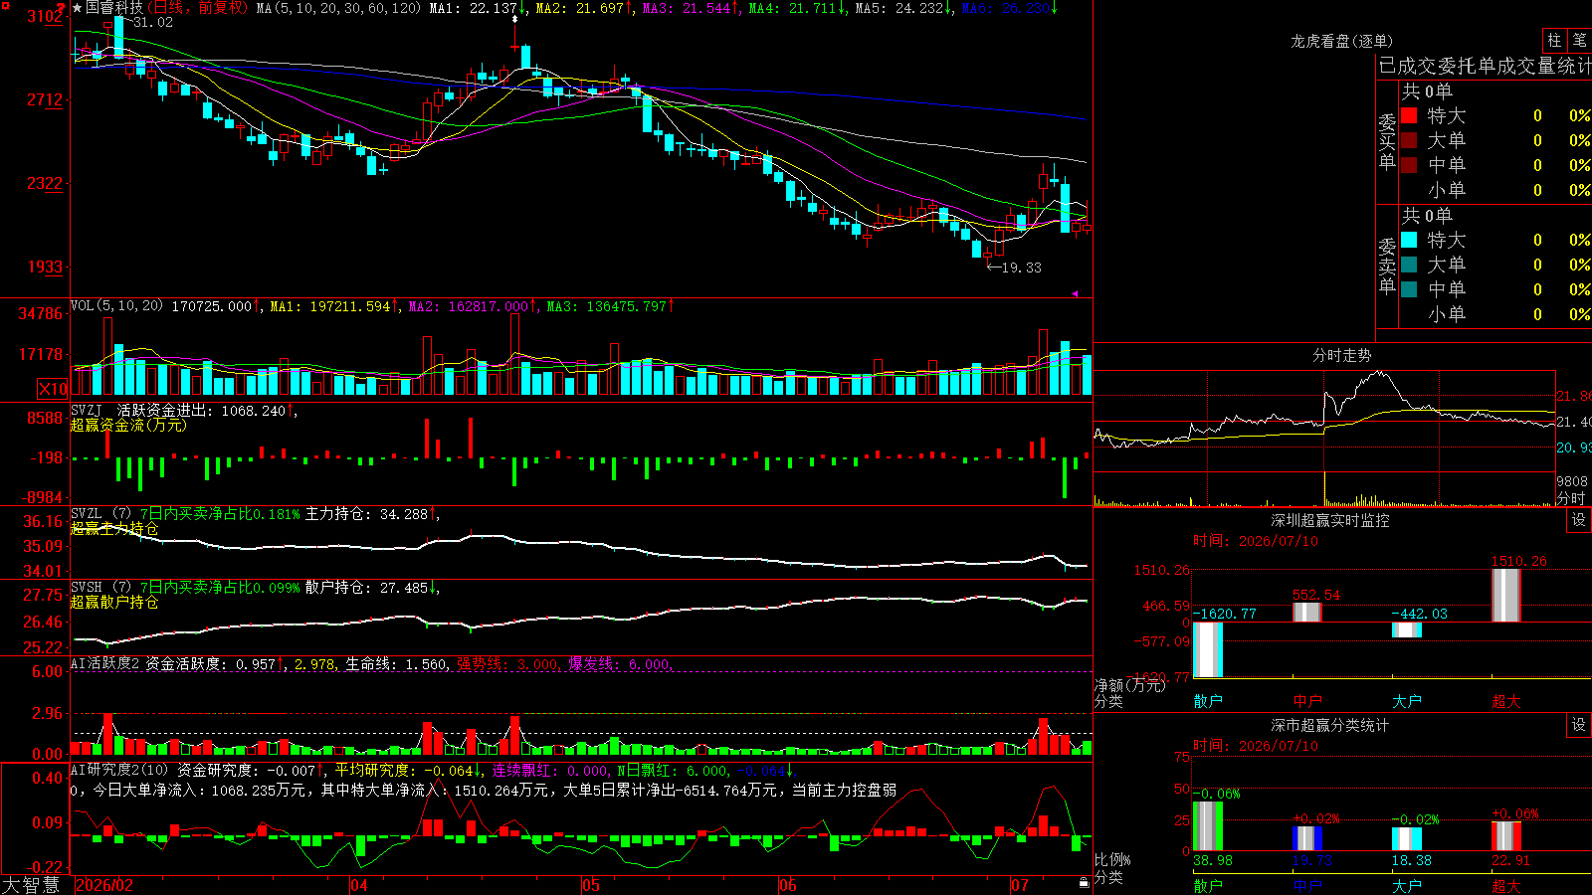1592x895 pixels.
Task: Click the white diamond marker above the April candlestick
Action: (x=514, y=19)
